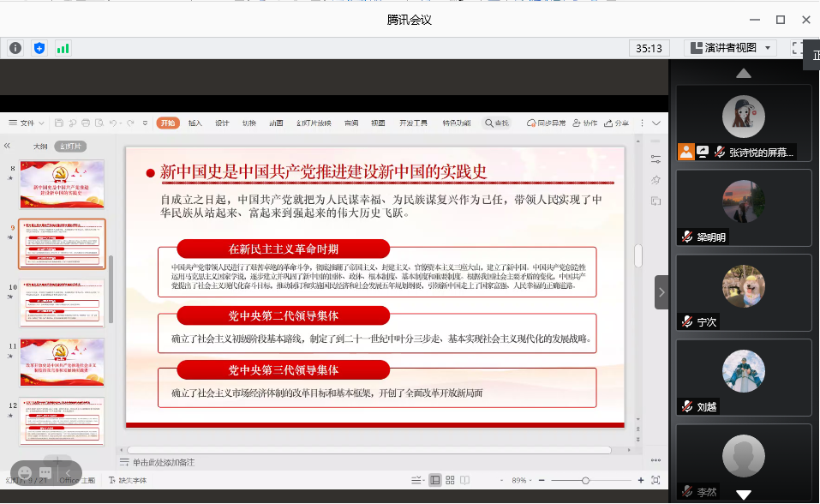Collapse the slide thumbnail panel double chevron

(x=7, y=146)
